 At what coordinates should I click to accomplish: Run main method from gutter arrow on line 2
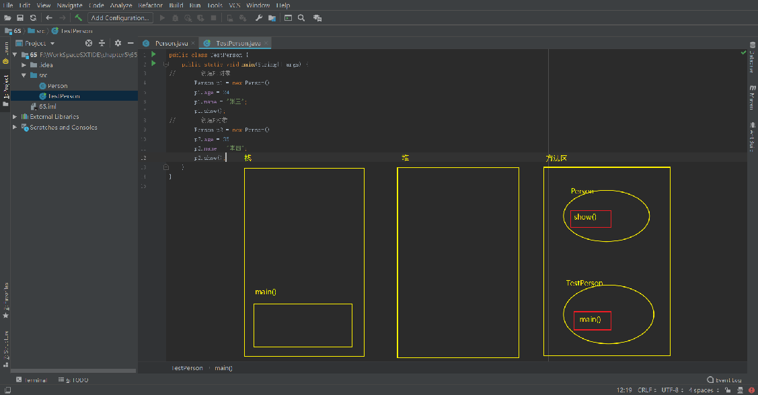coord(154,63)
